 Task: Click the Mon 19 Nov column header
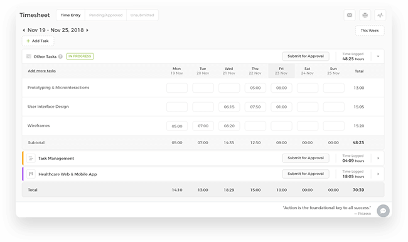tap(176, 71)
